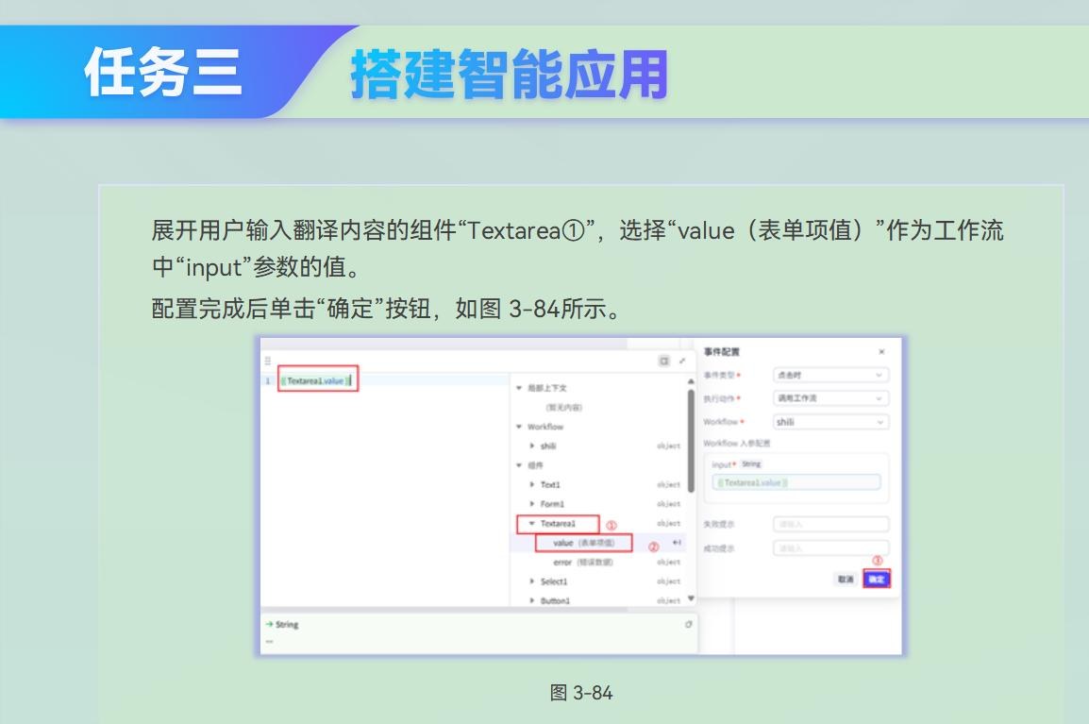Click the drag handle dots in expression editor

[x=267, y=361]
